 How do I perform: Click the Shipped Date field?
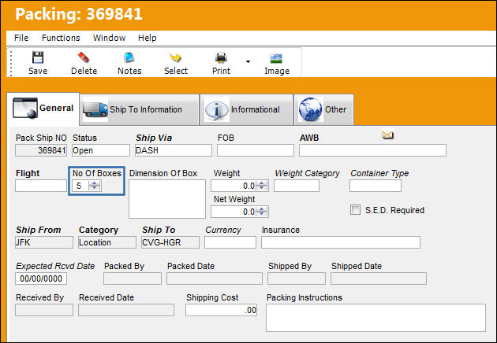tap(379, 278)
